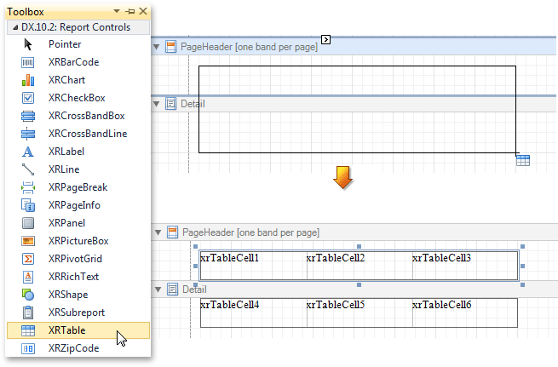Pin the Toolbox panel with auto-hide pin
The width and height of the screenshot is (558, 367).
pyautogui.click(x=129, y=11)
